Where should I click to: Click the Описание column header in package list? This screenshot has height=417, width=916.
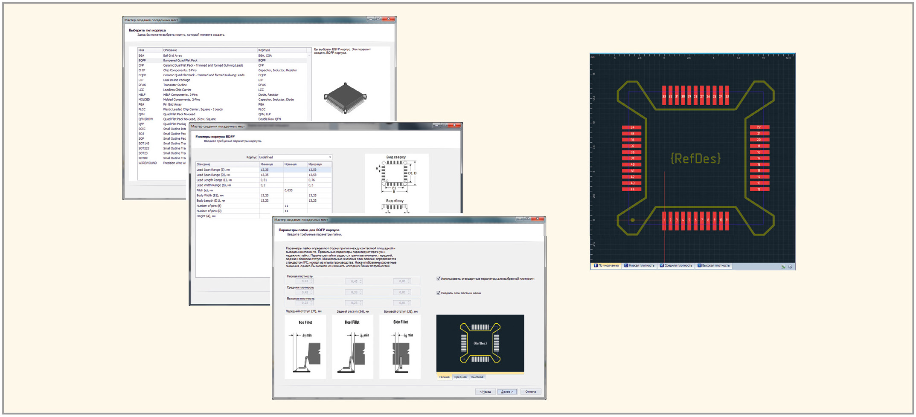pos(209,50)
